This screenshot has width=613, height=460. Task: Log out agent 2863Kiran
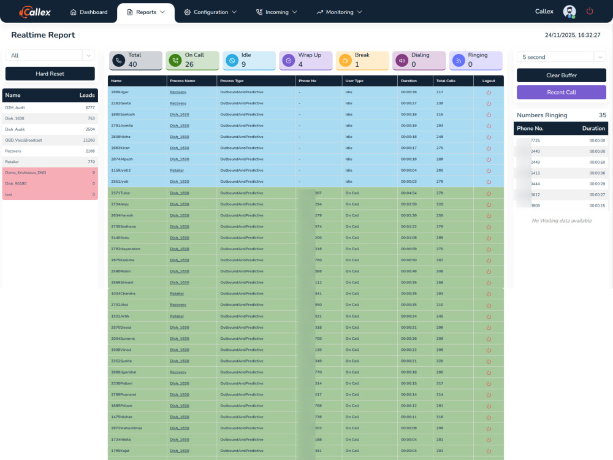pos(489,148)
